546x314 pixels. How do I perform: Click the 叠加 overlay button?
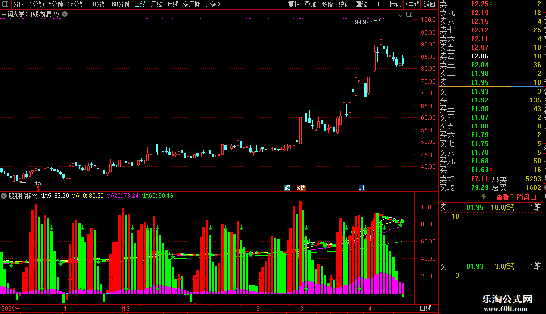click(310, 4)
